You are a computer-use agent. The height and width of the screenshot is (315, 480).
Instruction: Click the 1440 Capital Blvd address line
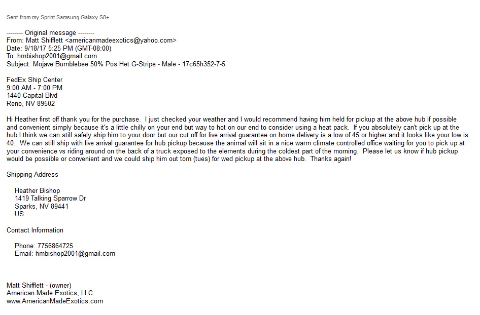(32, 96)
